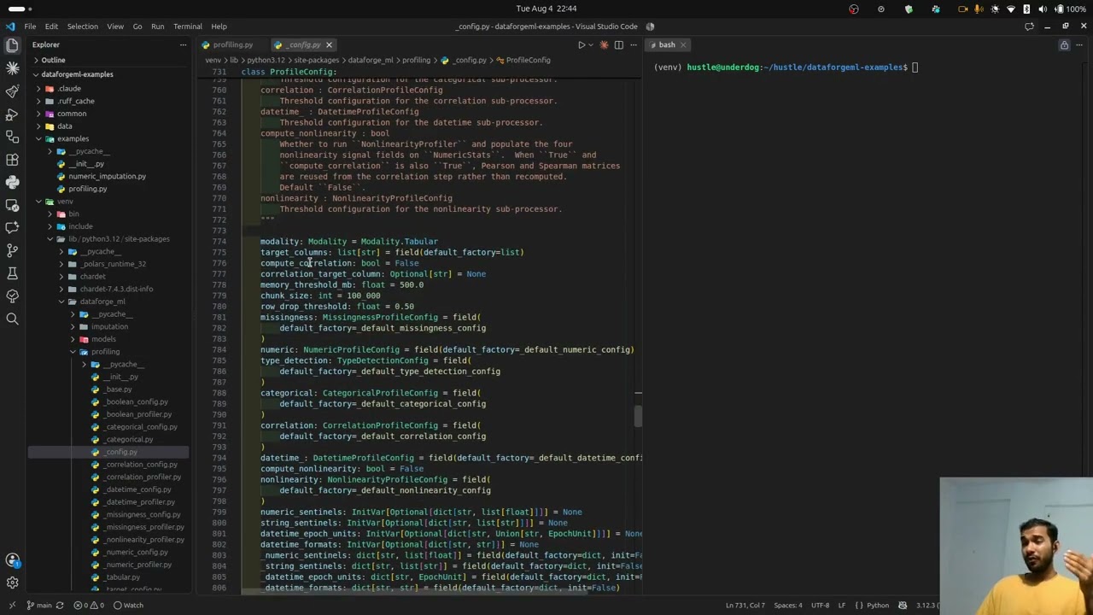Open the Terminal menu
The image size is (1093, 615).
[188, 26]
